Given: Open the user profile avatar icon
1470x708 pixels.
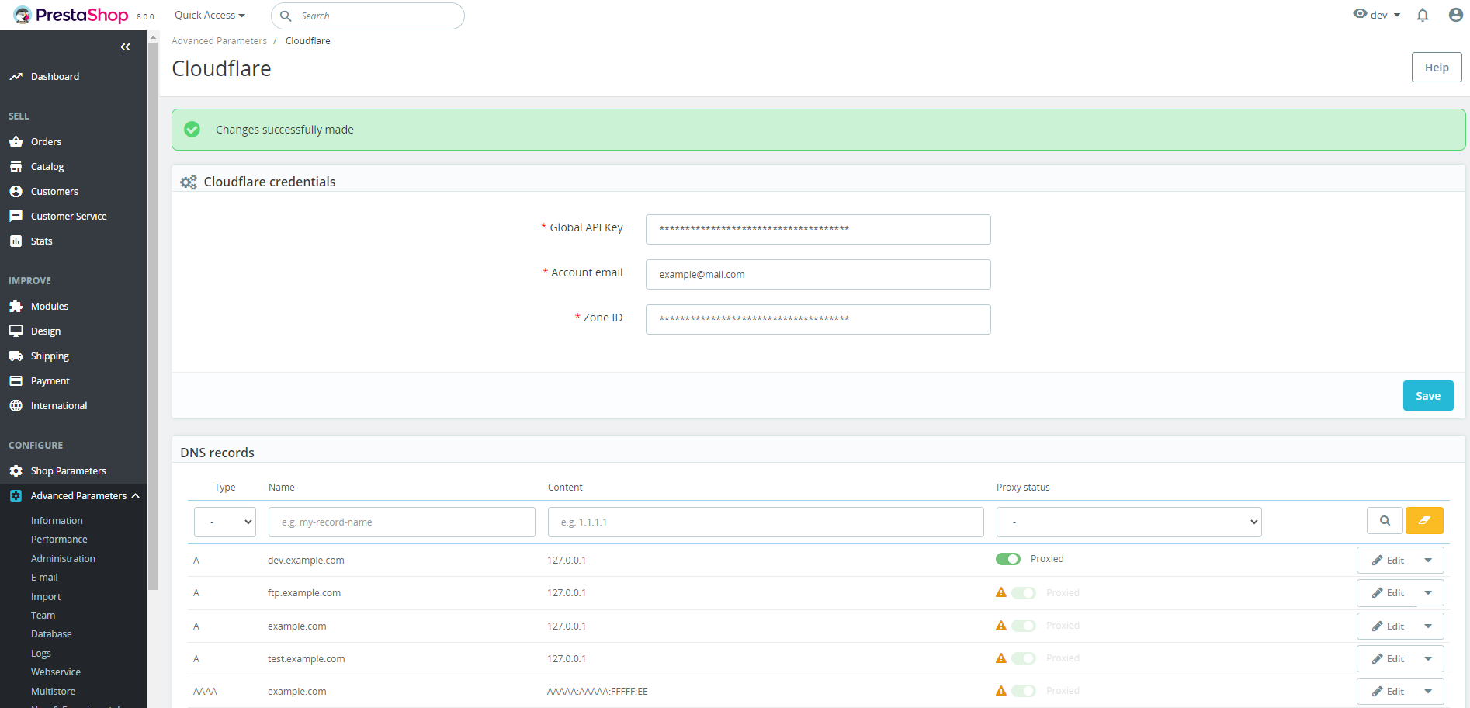Looking at the screenshot, I should [1456, 15].
